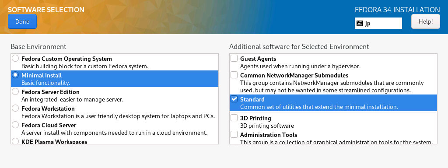Viewport: 448px width, 168px height.
Task: Click the Done button
Action: point(22,21)
